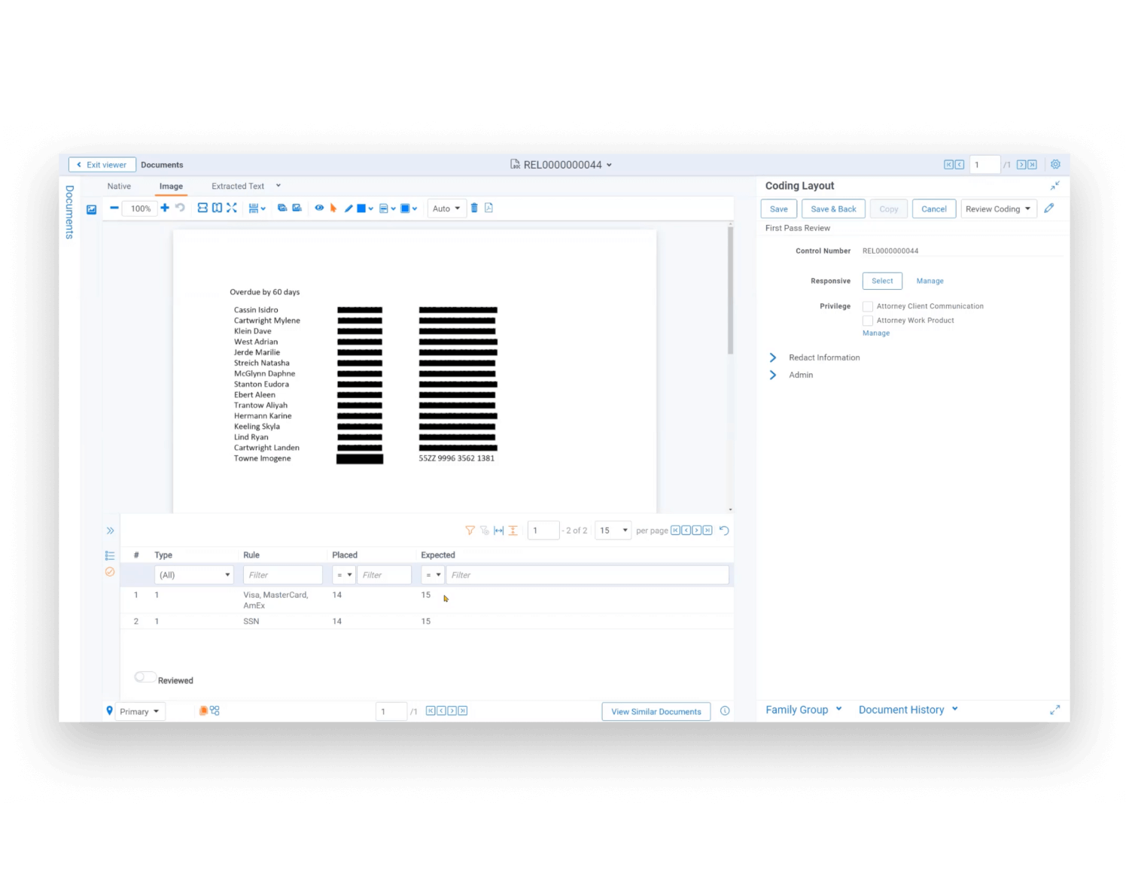Viewport: 1129px width, 876px height.
Task: Select the orange pointer selection tool
Action: 333,208
